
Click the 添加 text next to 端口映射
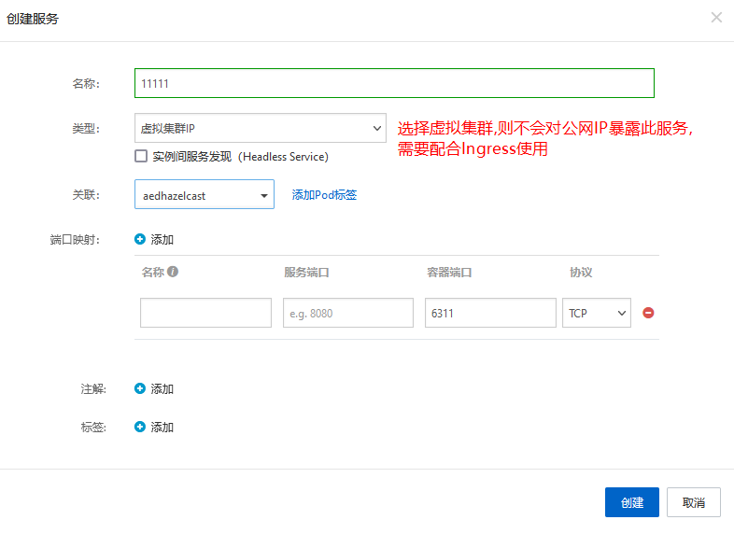(162, 239)
